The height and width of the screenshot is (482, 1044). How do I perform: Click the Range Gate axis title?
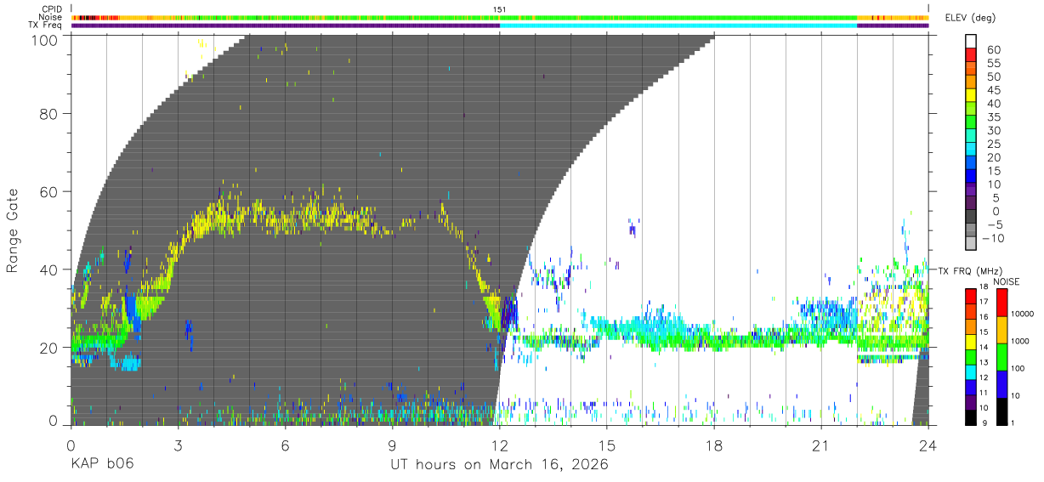pos(13,231)
